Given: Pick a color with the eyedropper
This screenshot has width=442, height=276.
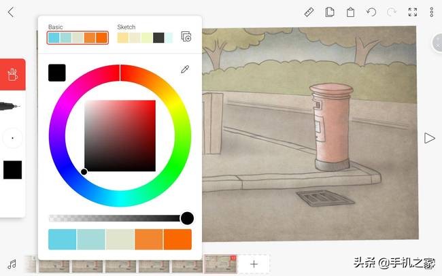Looking at the screenshot, I should pos(184,69).
